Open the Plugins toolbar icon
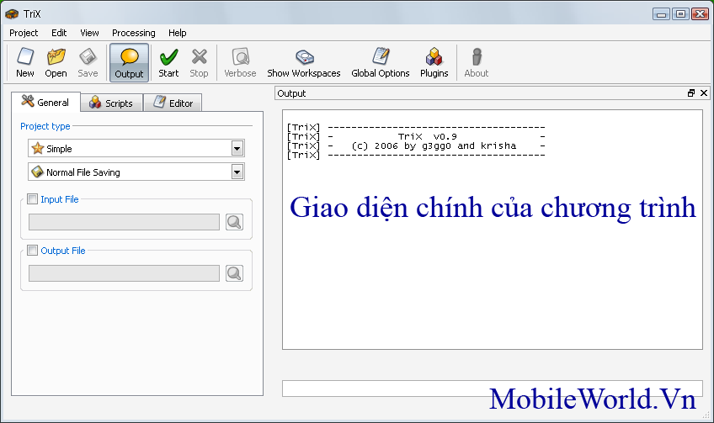 click(x=434, y=62)
